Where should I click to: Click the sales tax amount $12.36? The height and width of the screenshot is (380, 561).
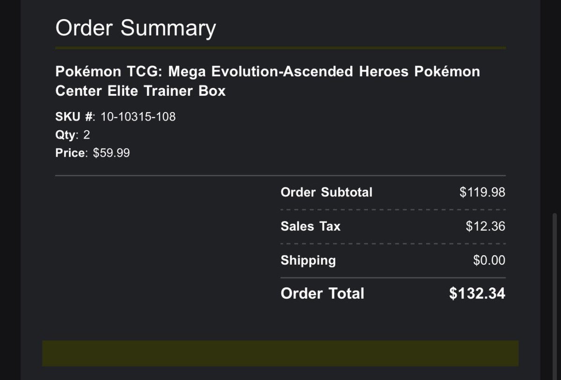[485, 226]
